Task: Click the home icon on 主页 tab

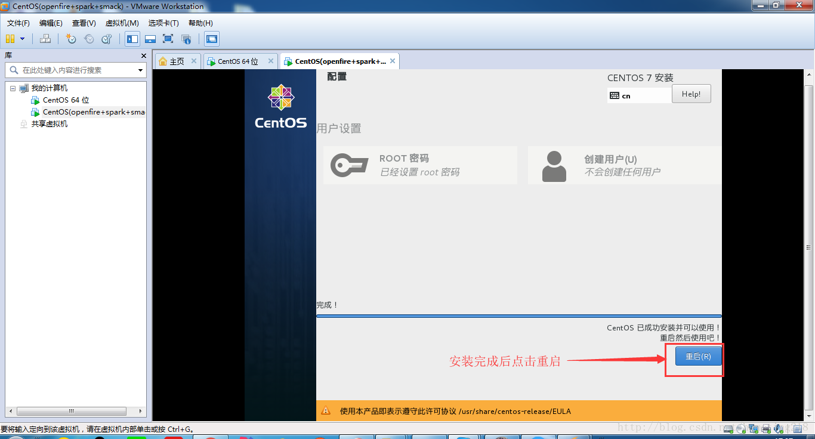Action: (163, 61)
